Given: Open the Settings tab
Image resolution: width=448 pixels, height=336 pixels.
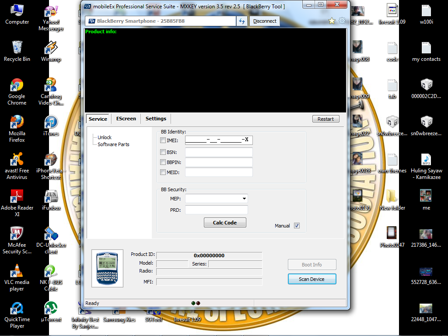Looking at the screenshot, I should (156, 119).
